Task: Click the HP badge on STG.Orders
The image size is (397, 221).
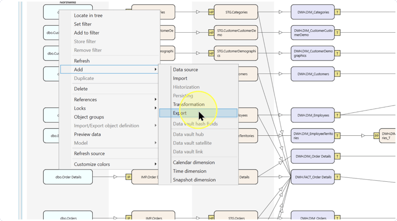Action: 211,218
